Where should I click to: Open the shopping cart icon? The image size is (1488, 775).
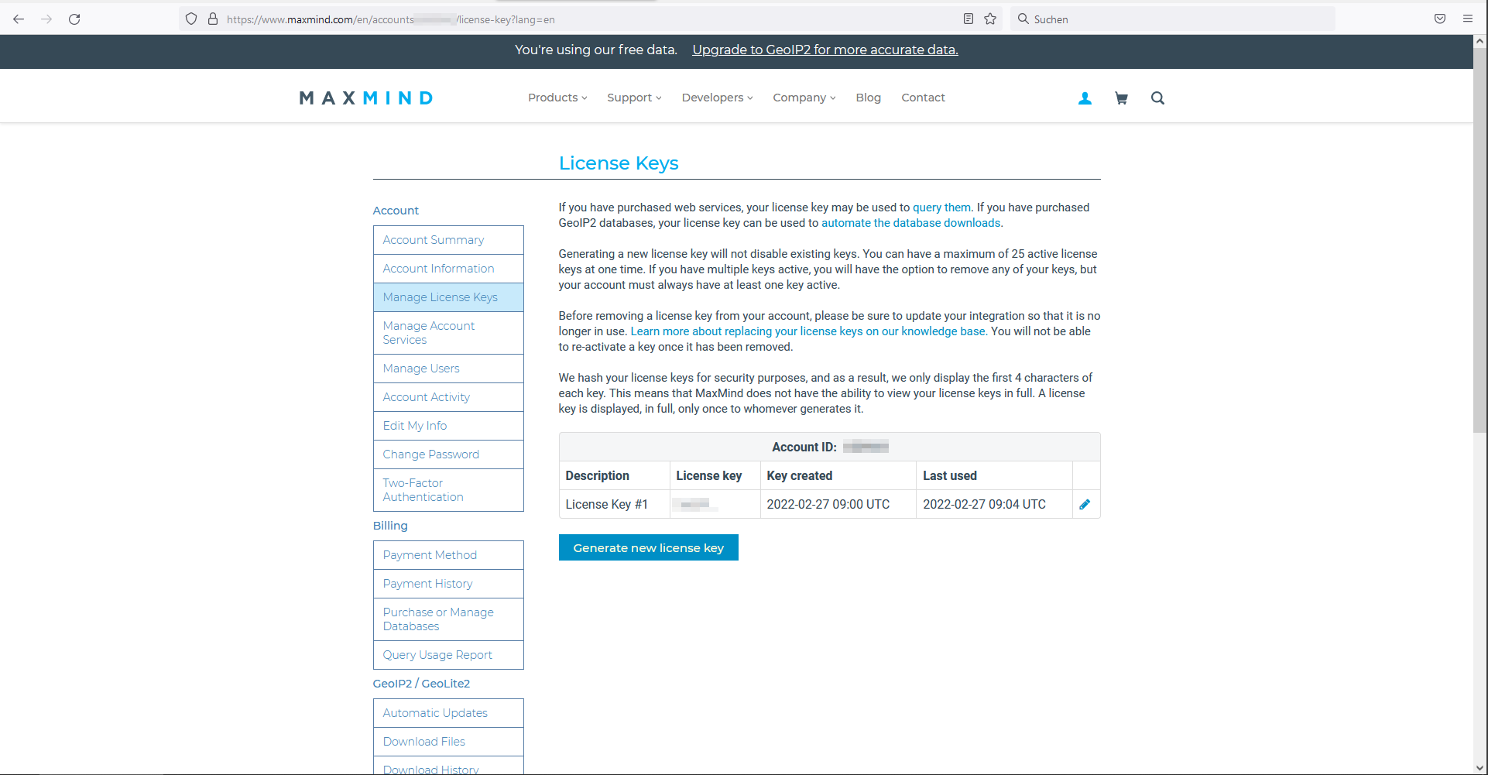(x=1121, y=98)
